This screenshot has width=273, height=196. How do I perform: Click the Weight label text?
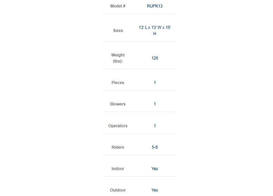tap(118, 55)
